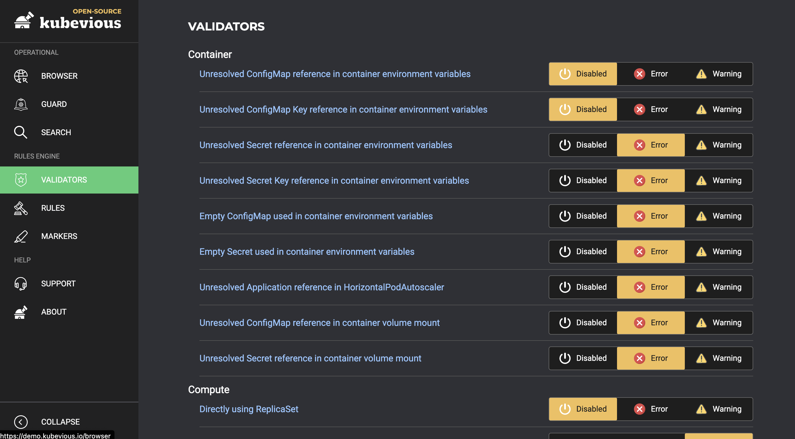Image resolution: width=795 pixels, height=439 pixels.
Task: Set Unresolved ConfigMap reference env validator to Error
Action: click(651, 74)
